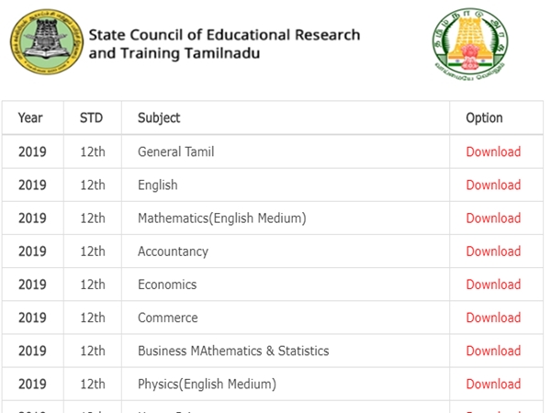Download the General Tamil file
This screenshot has width=551, height=413.
click(493, 152)
